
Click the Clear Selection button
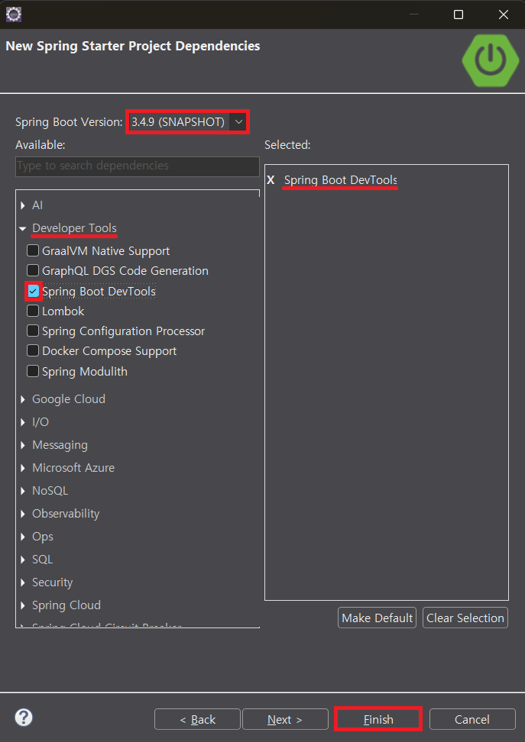click(x=465, y=618)
